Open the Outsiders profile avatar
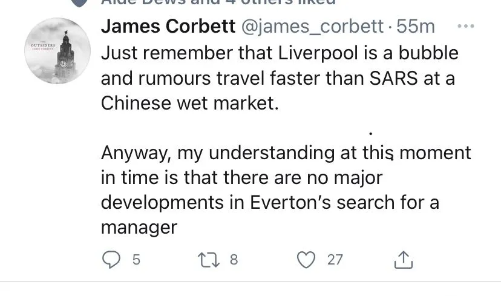501x296 pixels. [59, 51]
